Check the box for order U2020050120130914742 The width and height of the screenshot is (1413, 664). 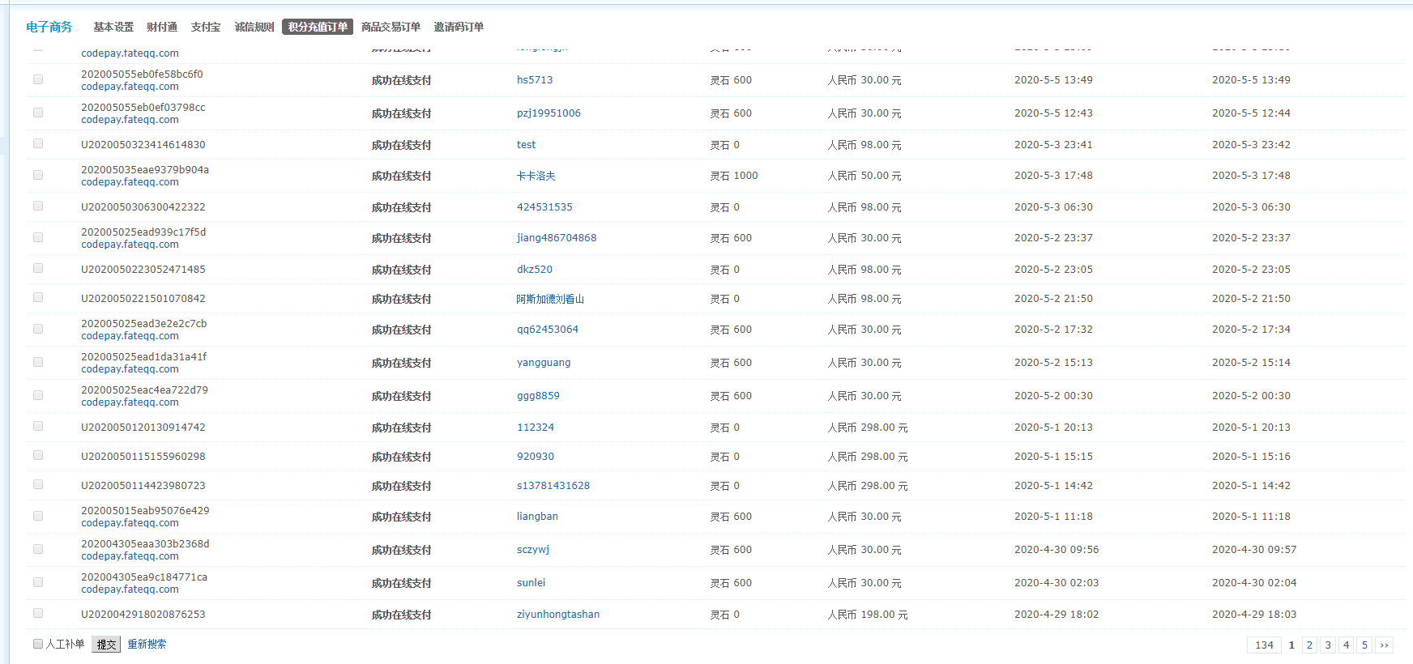(x=38, y=426)
